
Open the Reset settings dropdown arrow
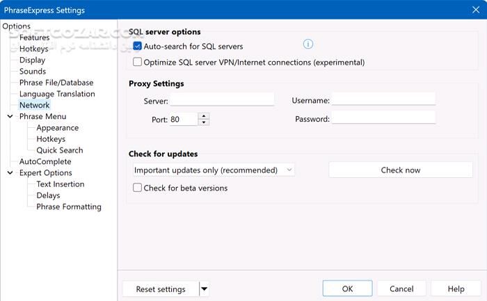pyautogui.click(x=204, y=289)
